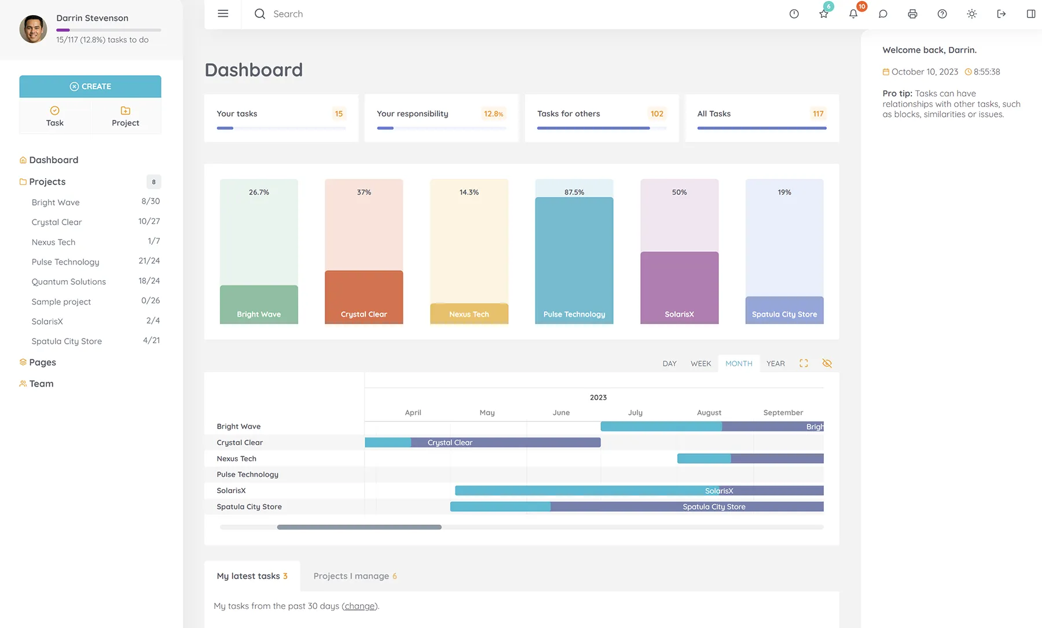Click the CREATE button
The height and width of the screenshot is (628, 1042).
[x=90, y=86]
